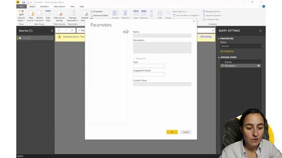Click the formula bar fx icon
Viewport: 282px width, 158px height.
[x=72, y=30]
